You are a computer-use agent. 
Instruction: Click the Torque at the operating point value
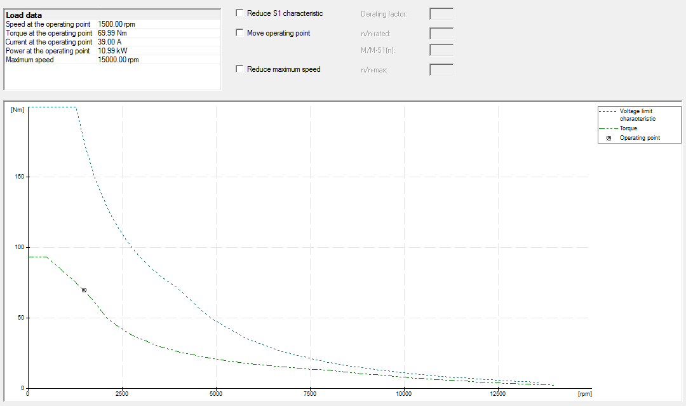pos(113,33)
